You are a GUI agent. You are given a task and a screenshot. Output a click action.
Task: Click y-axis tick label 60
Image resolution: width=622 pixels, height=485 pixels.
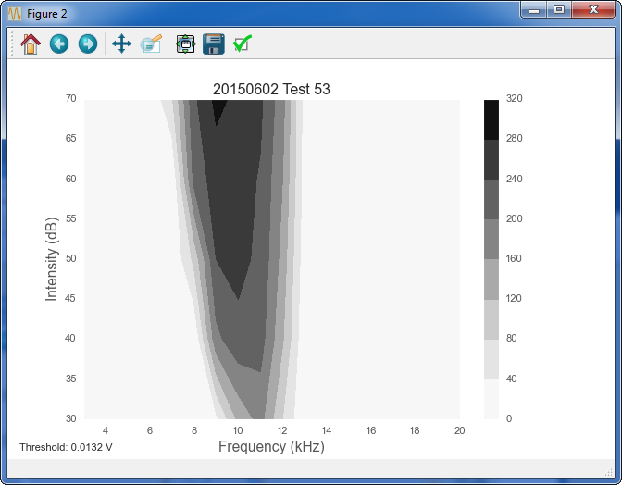pos(70,179)
